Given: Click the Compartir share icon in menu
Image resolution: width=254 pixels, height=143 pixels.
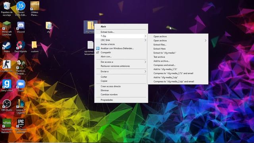Looking at the screenshot, I should point(98,52).
